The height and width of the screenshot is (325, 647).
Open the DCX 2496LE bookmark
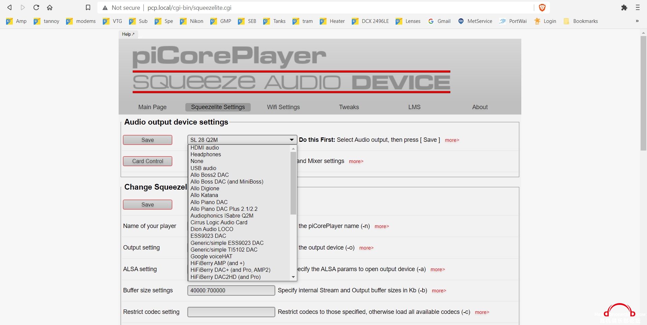[370, 21]
